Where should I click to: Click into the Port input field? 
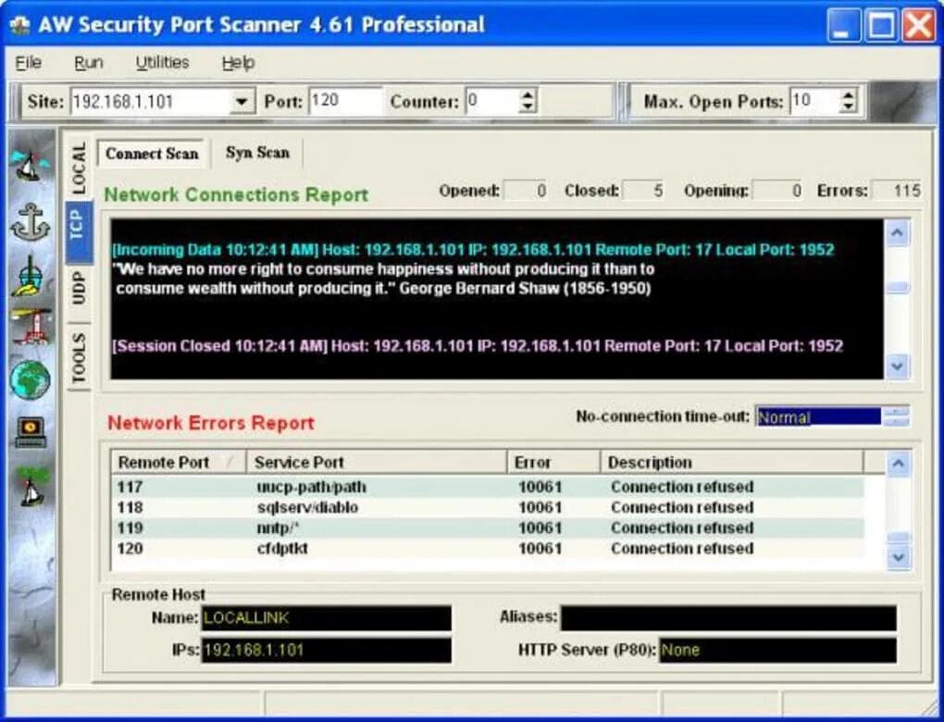pos(345,101)
